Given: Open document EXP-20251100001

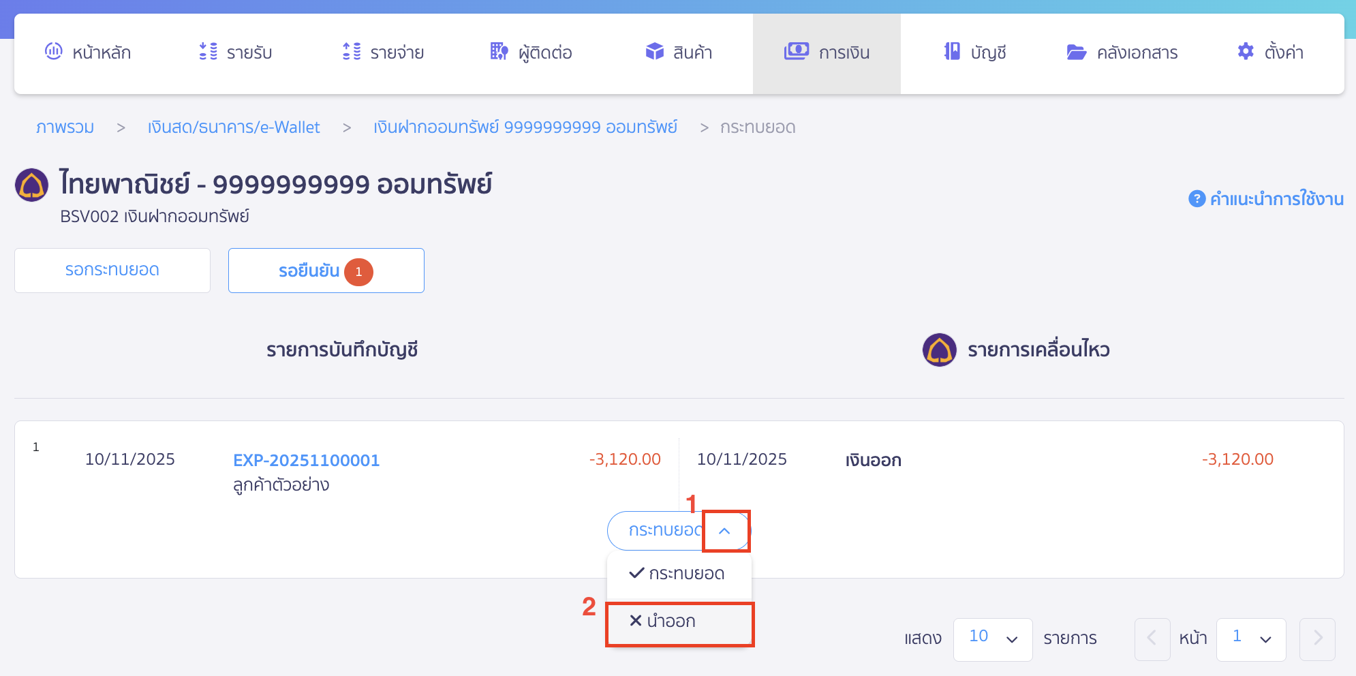Looking at the screenshot, I should pyautogui.click(x=307, y=461).
